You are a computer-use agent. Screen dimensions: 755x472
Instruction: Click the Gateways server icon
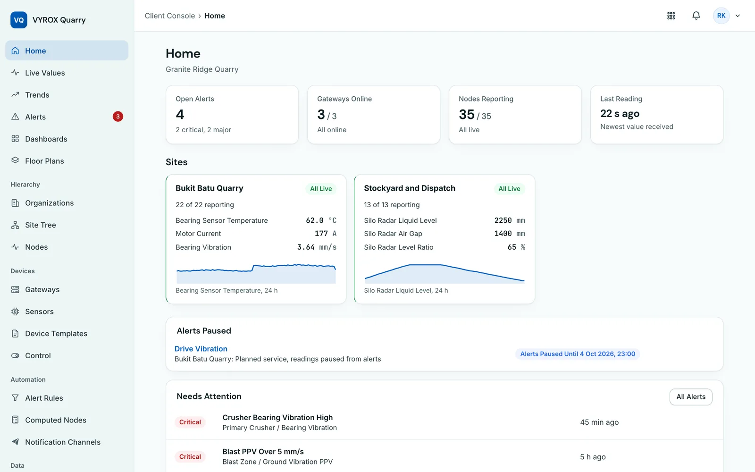click(15, 289)
